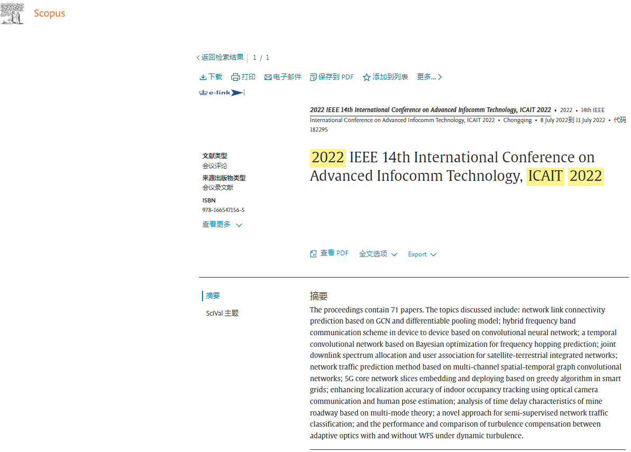The width and height of the screenshot is (631, 452).
Task: Click the Chongqing location text
Action: (x=517, y=120)
